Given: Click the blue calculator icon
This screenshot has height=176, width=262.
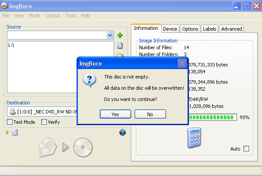Looking at the screenshot, I should (194, 138).
